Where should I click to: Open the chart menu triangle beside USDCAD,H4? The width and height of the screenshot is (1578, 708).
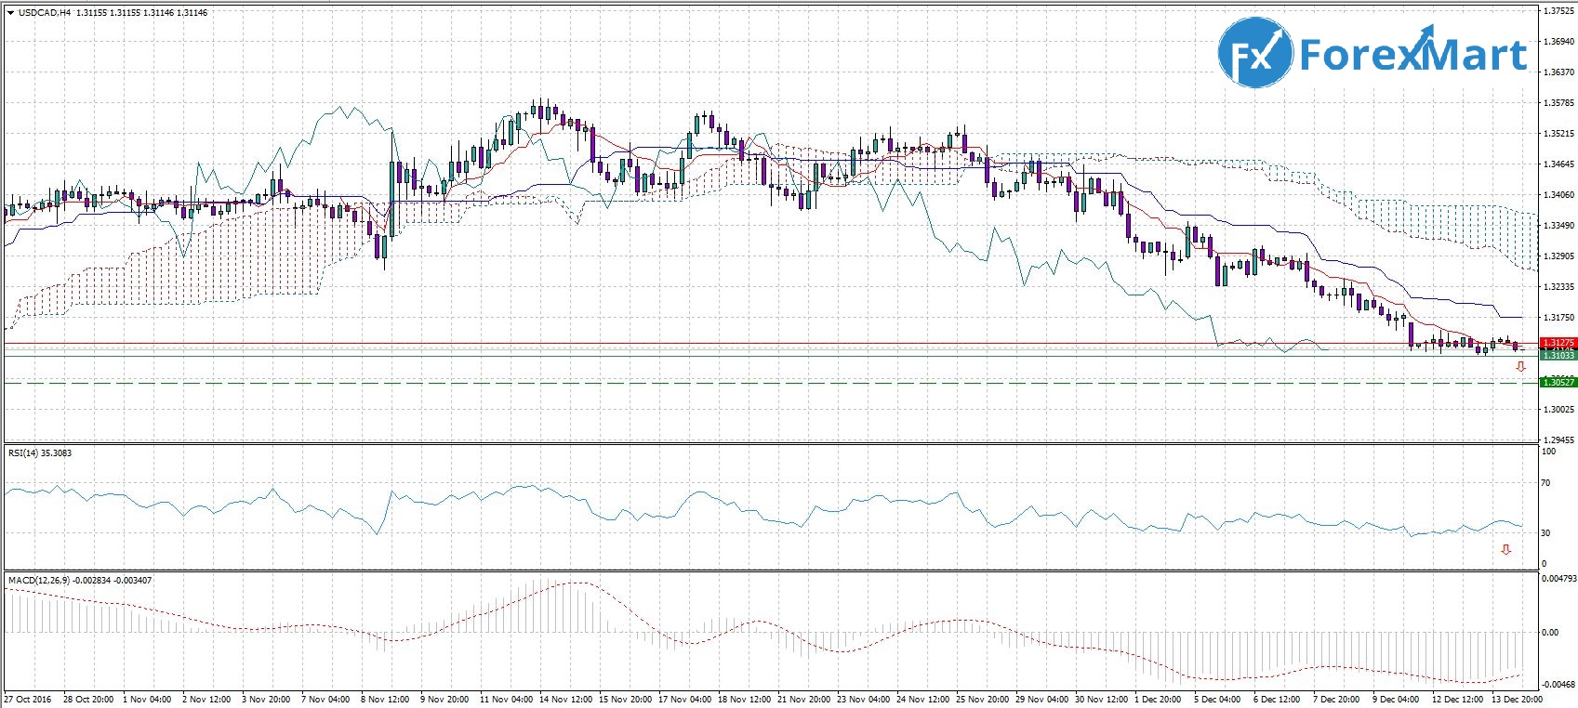click(10, 13)
